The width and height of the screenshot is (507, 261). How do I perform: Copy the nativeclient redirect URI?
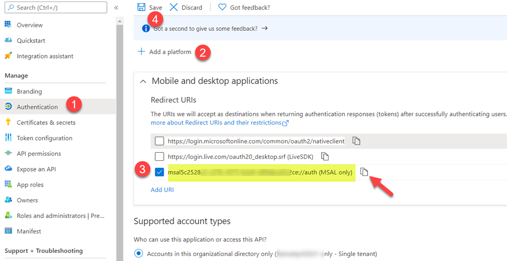pyautogui.click(x=356, y=141)
